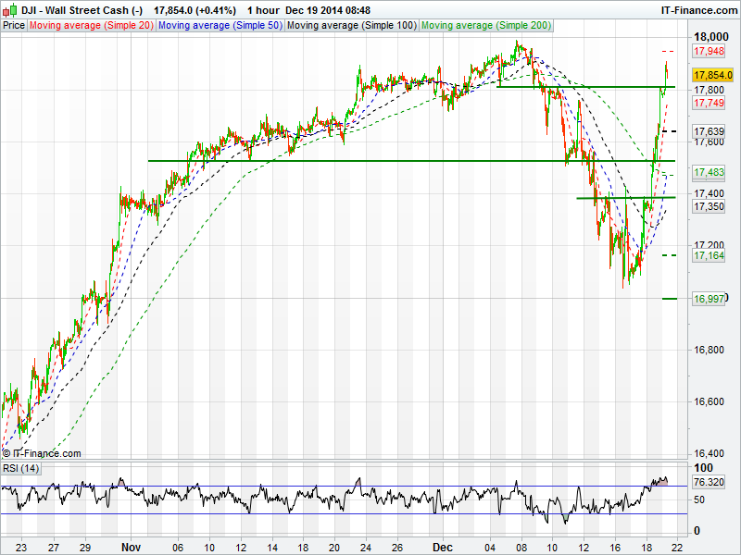Select the yellow 17,854.0 current price tag
This screenshot has height=555, width=741.
tap(713, 75)
